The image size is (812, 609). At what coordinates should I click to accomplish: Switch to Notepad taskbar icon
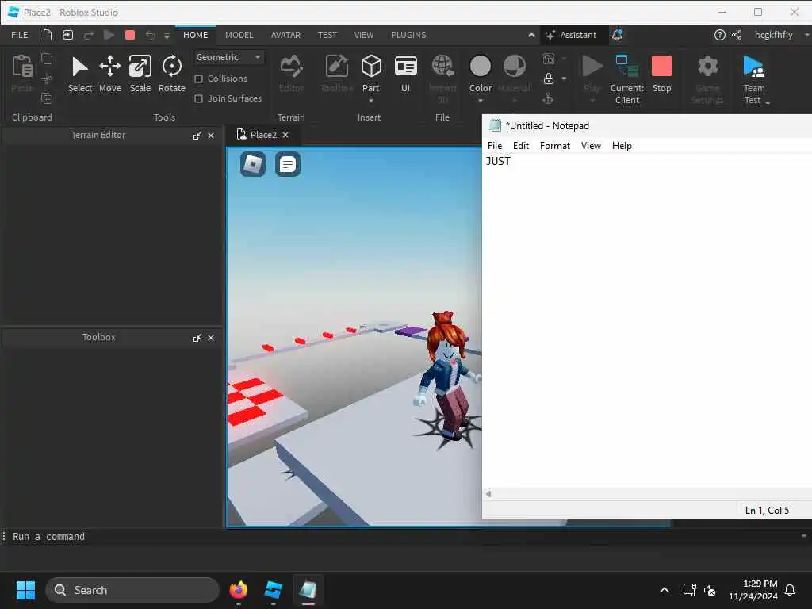(308, 590)
